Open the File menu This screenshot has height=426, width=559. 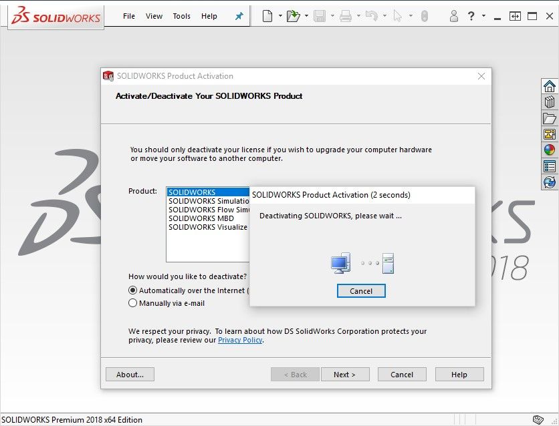[129, 16]
